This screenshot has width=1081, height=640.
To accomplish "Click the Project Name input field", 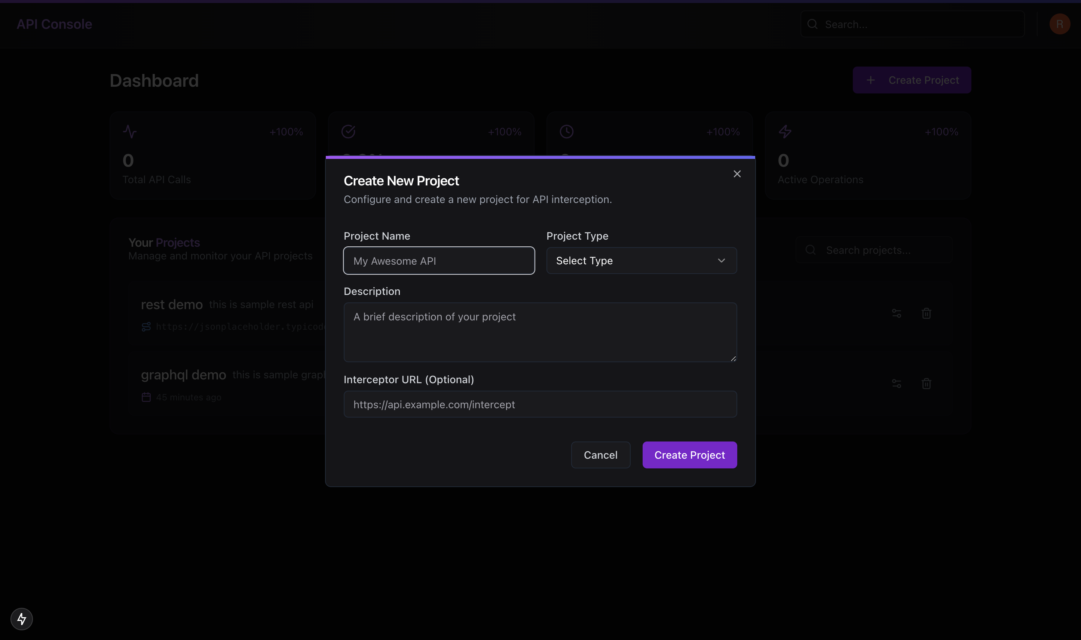I will coord(439,261).
